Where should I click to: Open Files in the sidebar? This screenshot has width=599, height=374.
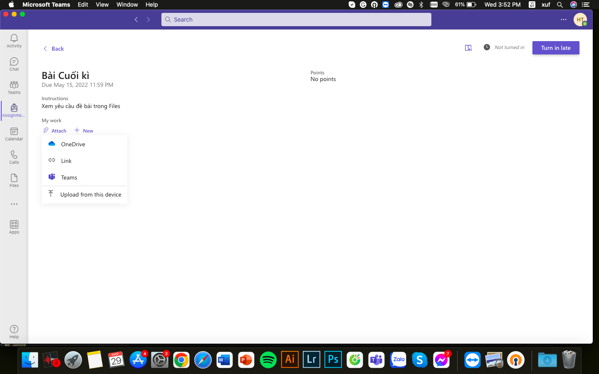14,180
